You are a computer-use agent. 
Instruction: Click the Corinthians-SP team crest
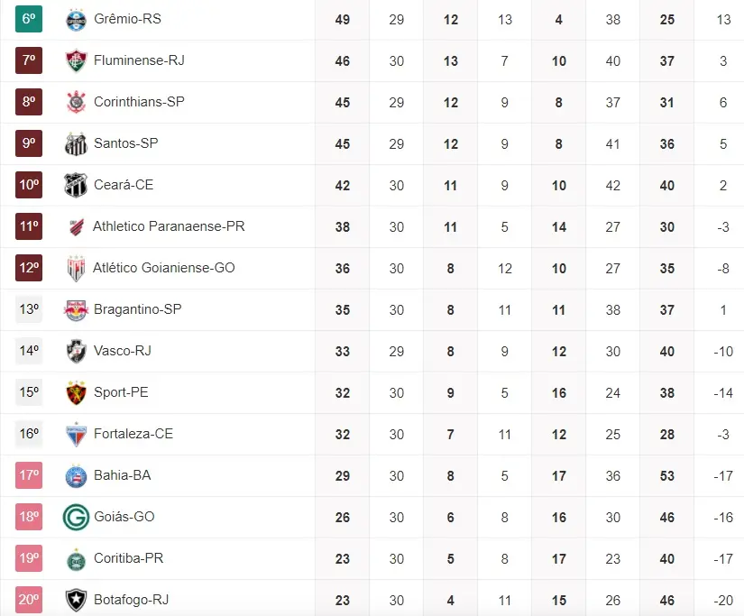[x=76, y=102]
